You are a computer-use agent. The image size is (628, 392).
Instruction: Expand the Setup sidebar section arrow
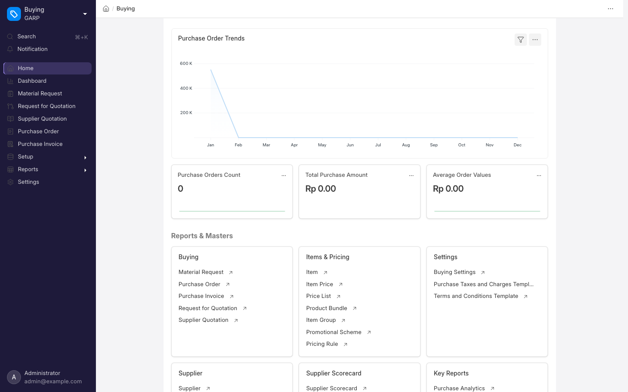coord(85,157)
